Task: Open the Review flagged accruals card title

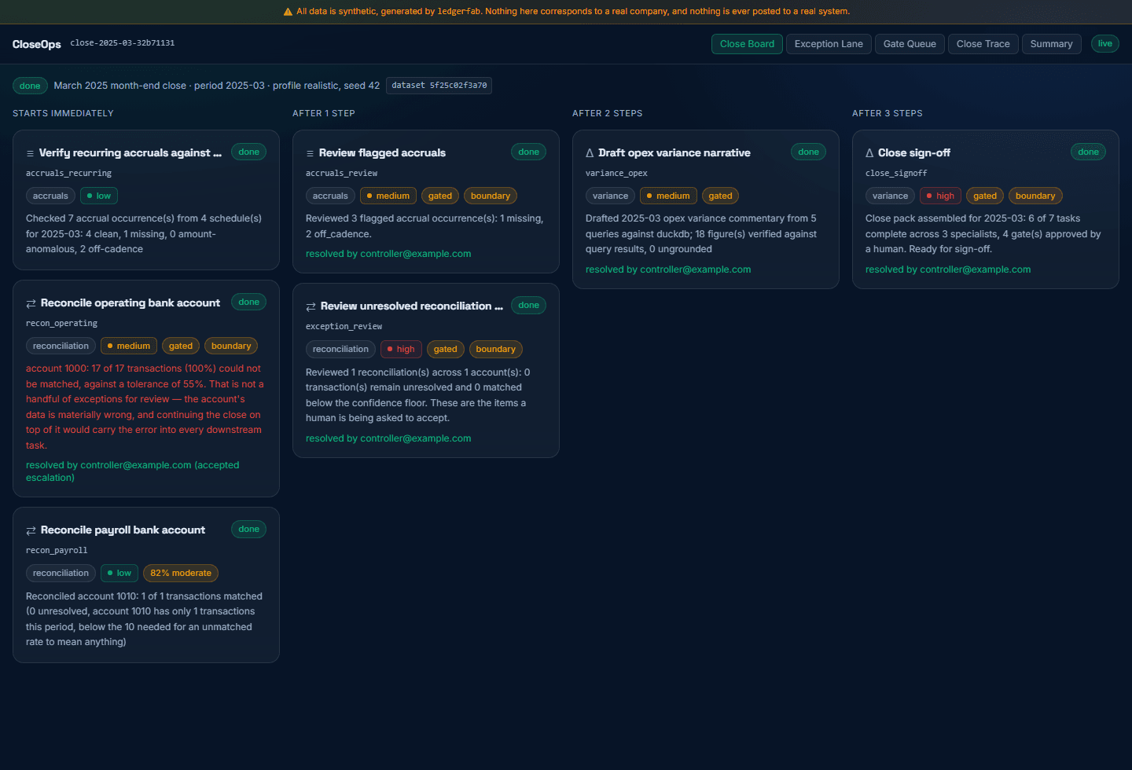Action: coord(382,153)
